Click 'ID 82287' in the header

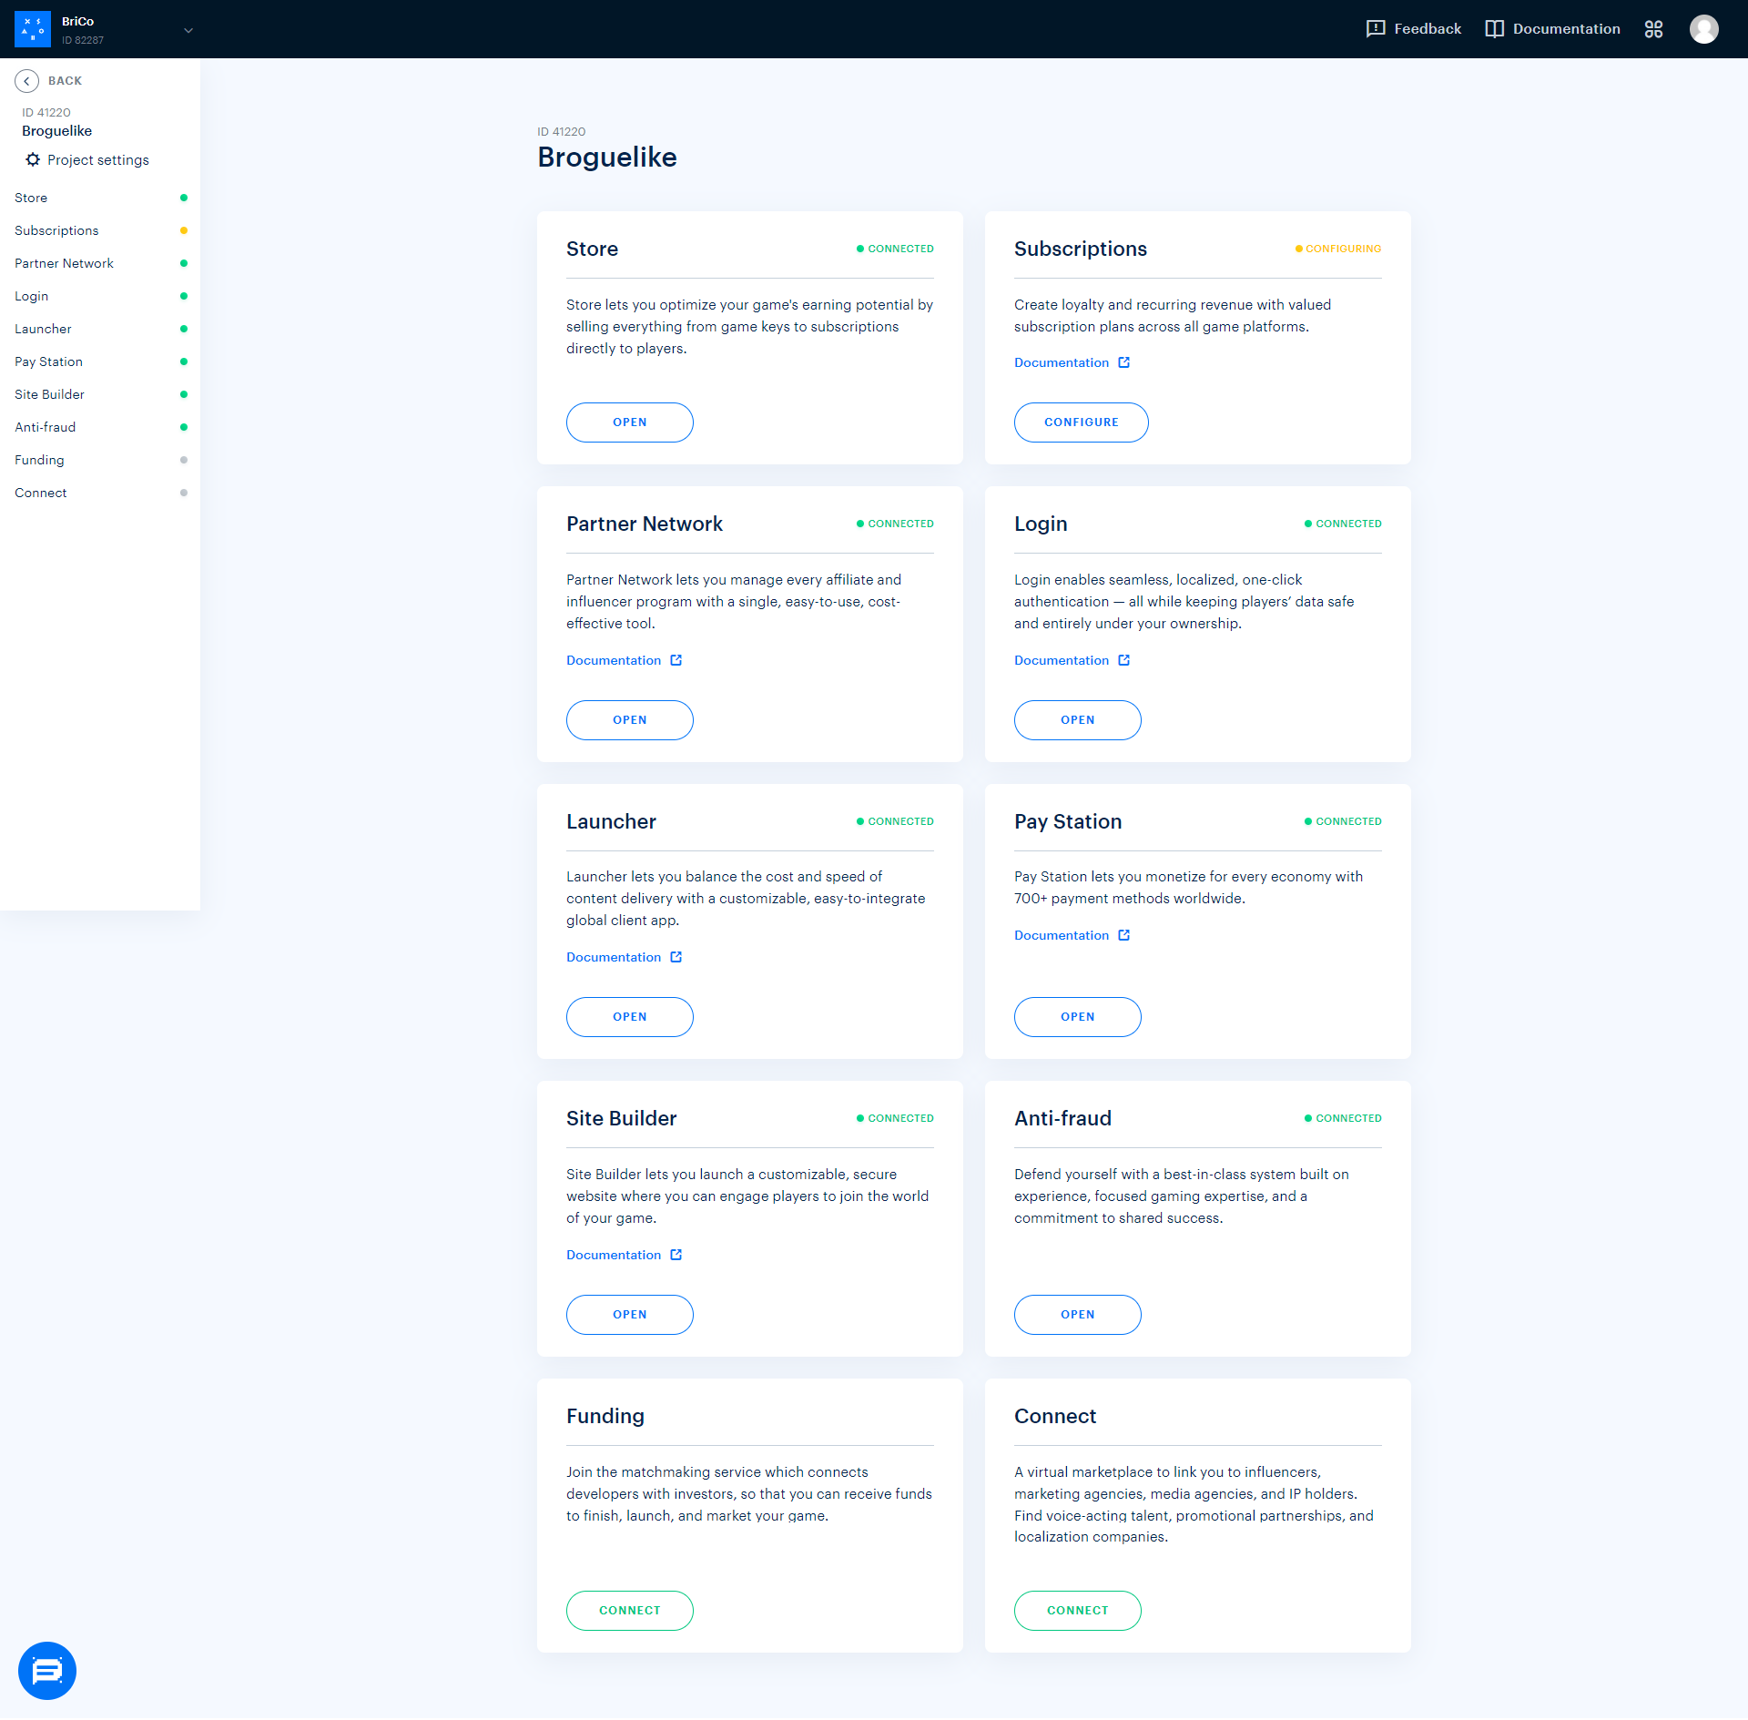(83, 40)
